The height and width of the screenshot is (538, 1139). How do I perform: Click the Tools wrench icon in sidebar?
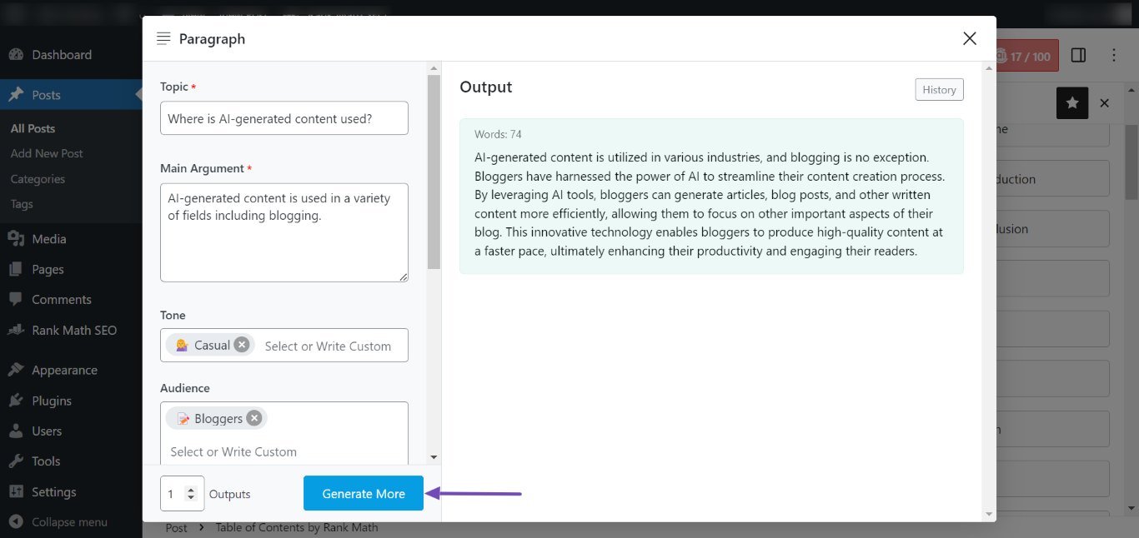16,461
